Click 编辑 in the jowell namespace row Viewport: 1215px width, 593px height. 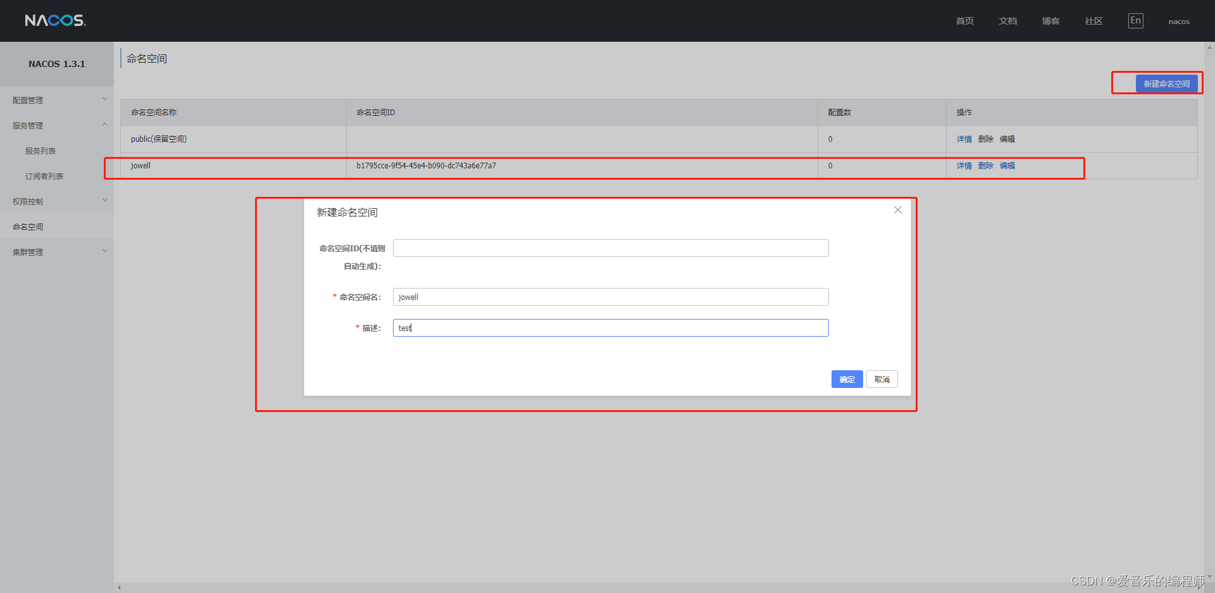click(x=1007, y=166)
